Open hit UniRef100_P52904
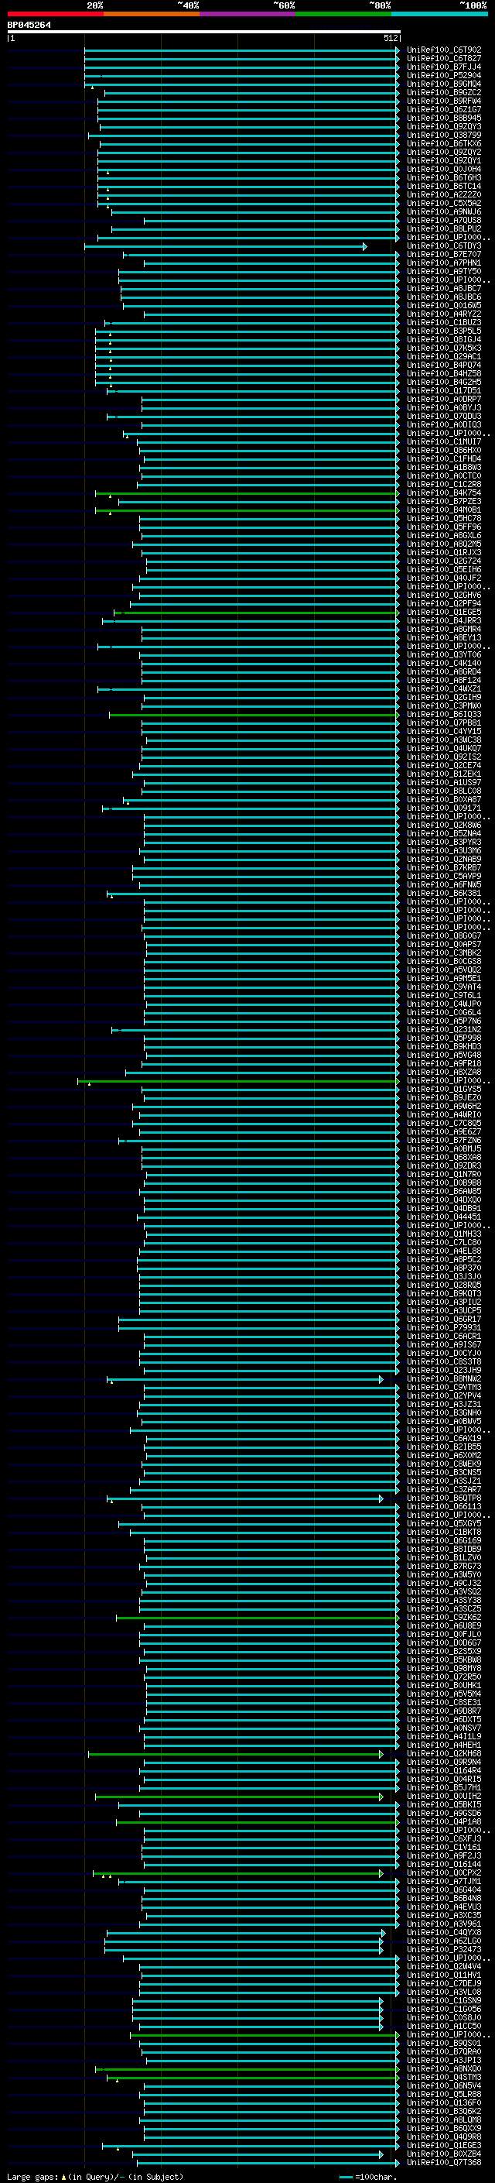The image size is (495, 2183). coord(443,75)
